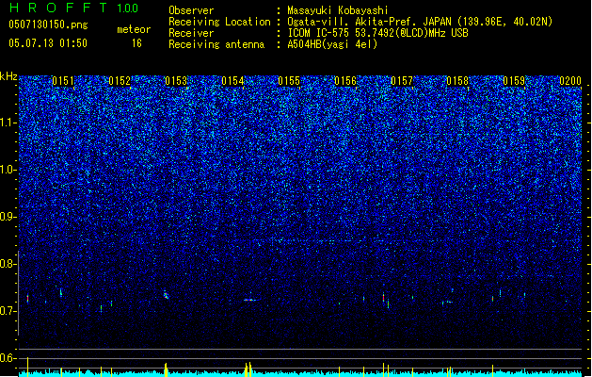Screen dimensions: 592x377
Task: Click receiver value ICOM IC-575 53.7492 MHz USB
Action: pos(378,33)
